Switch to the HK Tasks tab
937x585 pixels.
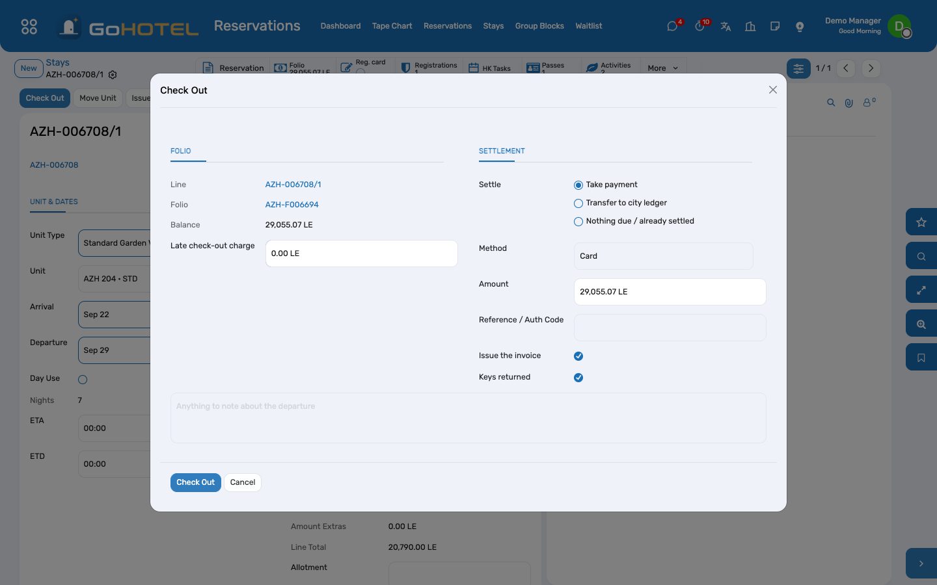[x=490, y=68]
